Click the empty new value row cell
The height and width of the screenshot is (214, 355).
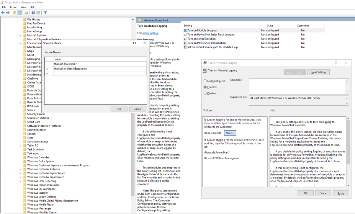click(100, 74)
